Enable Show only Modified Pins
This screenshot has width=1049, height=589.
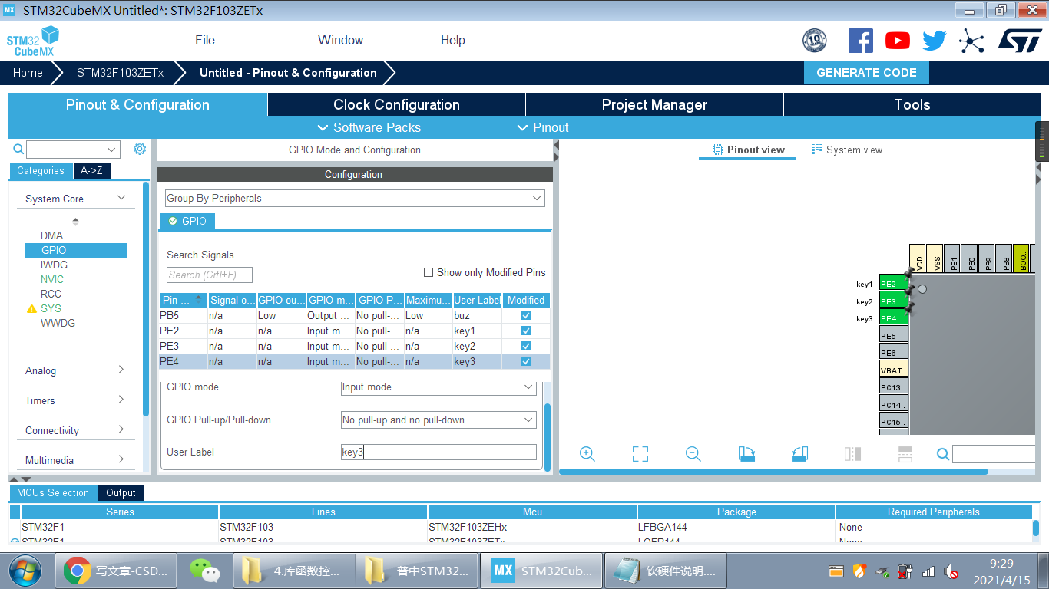[428, 272]
